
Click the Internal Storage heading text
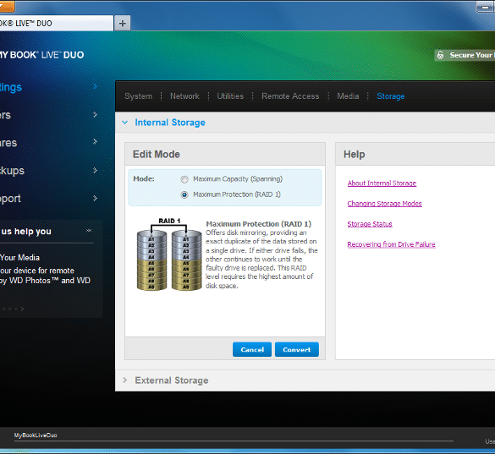click(x=170, y=123)
